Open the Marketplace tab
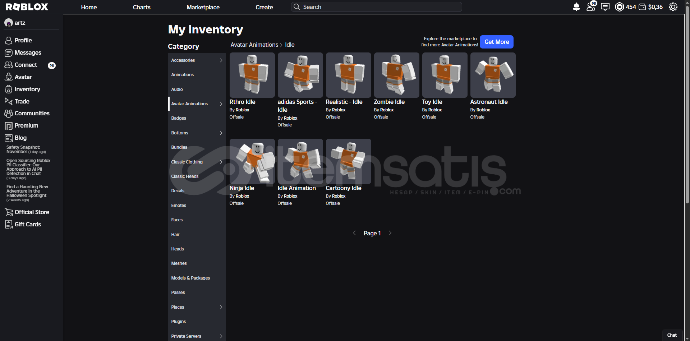The height and width of the screenshot is (341, 690). 203,7
